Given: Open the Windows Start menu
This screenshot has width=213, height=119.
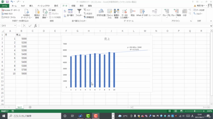Looking at the screenshot, I should 4,116.
